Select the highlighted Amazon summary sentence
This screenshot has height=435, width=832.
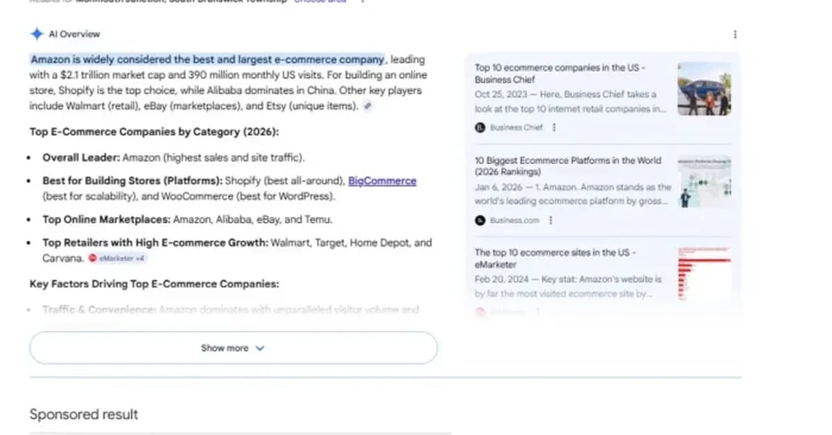(207, 59)
